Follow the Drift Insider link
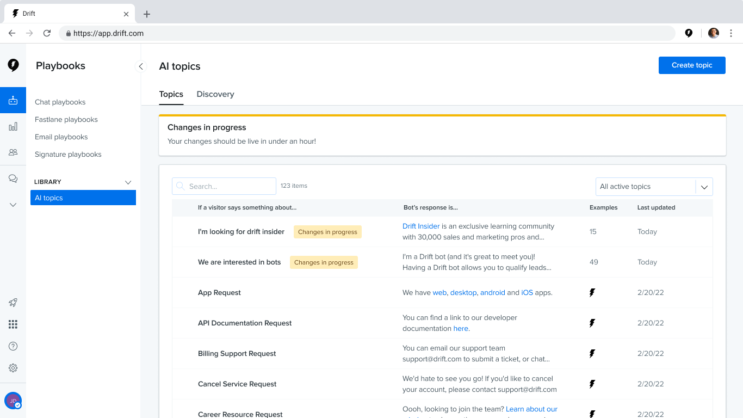The width and height of the screenshot is (743, 418). click(x=421, y=226)
